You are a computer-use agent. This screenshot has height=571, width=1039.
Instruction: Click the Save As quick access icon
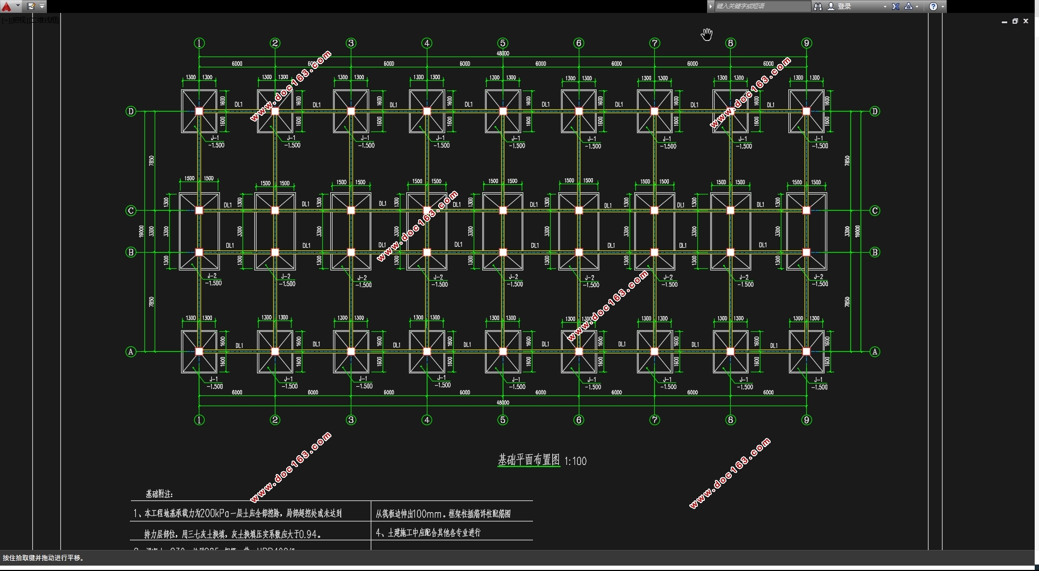[x=31, y=6]
